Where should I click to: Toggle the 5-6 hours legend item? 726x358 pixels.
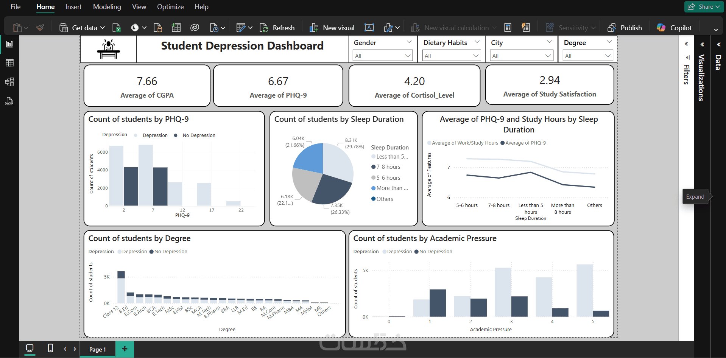coord(386,177)
